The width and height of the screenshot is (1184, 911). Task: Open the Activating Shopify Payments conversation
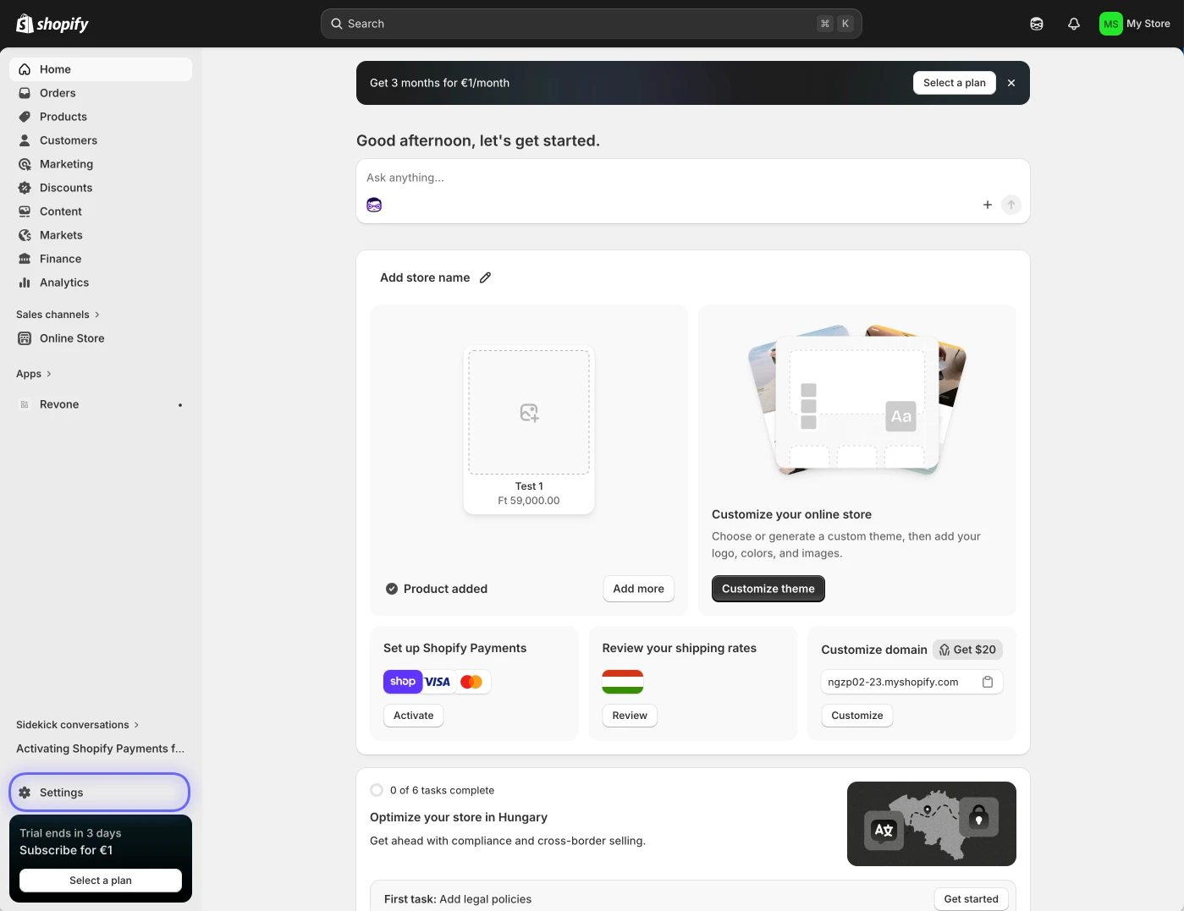101,749
